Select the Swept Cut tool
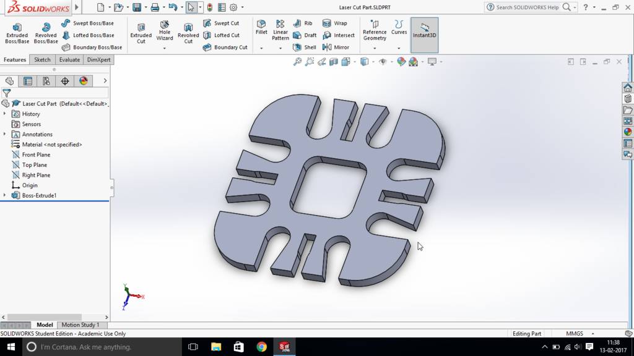Viewport: 634px width, 356px height. click(x=221, y=23)
